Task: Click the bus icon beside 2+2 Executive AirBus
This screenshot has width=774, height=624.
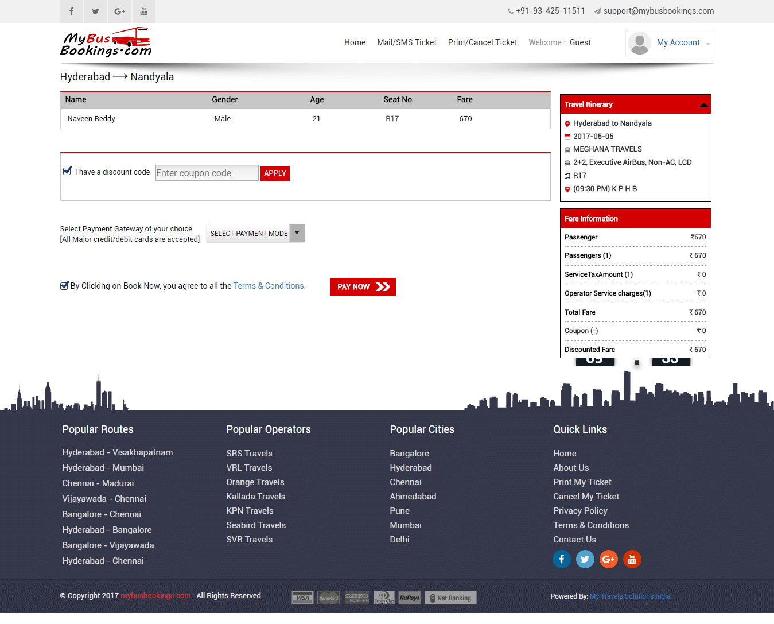Action: [567, 163]
